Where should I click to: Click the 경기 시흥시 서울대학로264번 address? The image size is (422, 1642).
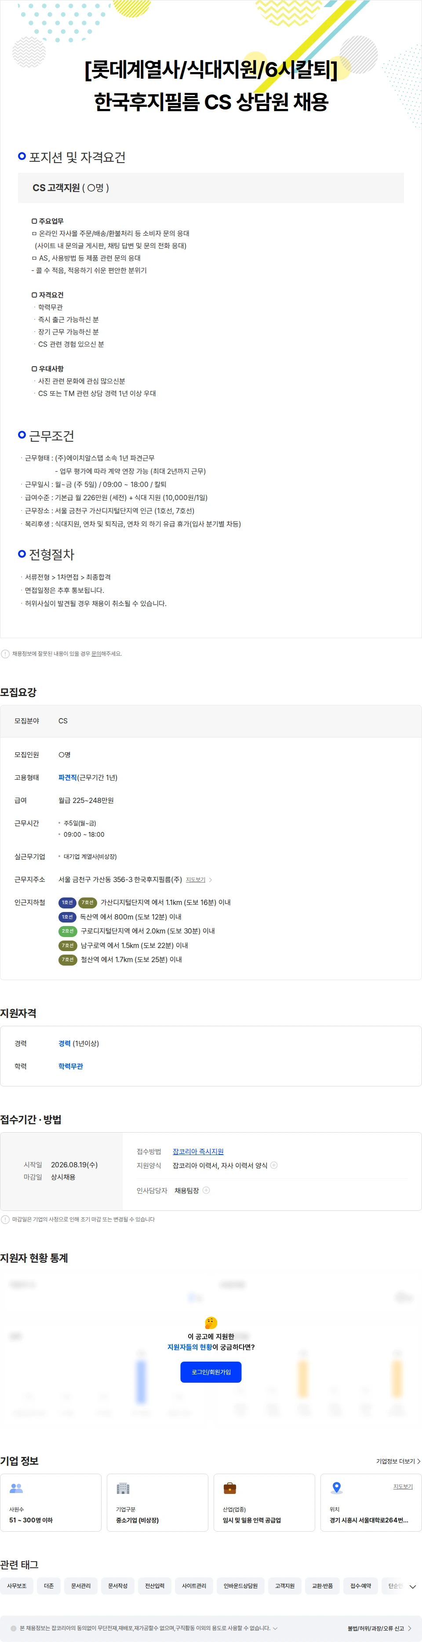[368, 1520]
